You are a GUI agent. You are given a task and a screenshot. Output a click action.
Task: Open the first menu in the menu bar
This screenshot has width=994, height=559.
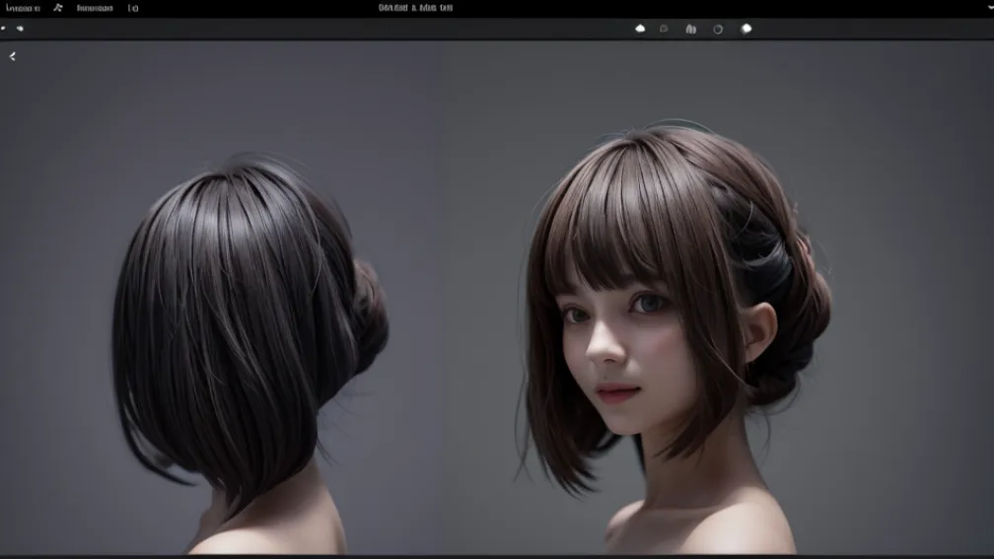tap(23, 8)
